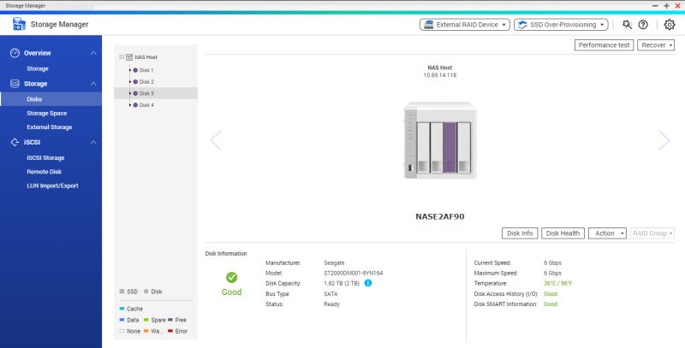
Task: Open the Action dropdown
Action: pyautogui.click(x=607, y=233)
